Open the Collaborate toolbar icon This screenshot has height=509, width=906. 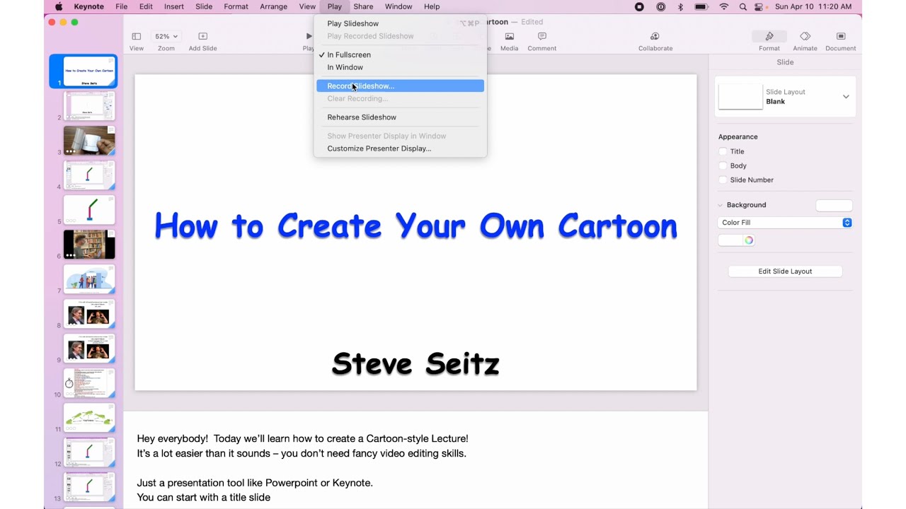point(655,36)
